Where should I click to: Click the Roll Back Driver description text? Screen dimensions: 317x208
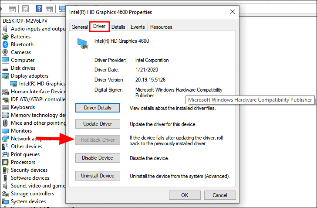176,140
